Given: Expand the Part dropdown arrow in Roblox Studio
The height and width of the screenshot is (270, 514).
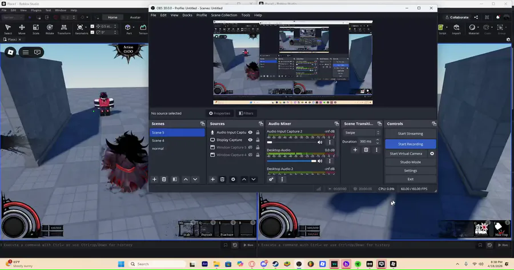Looking at the screenshot, I should tap(134, 27).
